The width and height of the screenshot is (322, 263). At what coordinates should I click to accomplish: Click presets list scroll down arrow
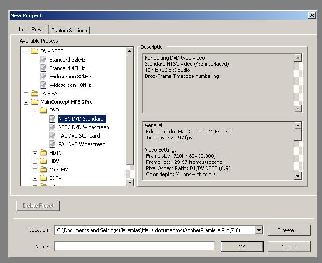pyautogui.click(x=130, y=182)
